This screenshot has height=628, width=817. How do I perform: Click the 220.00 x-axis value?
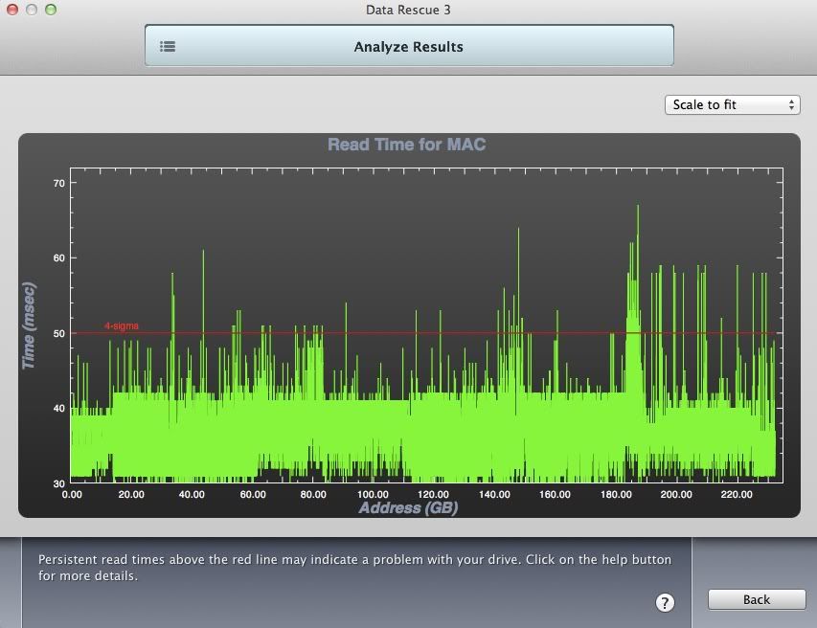(737, 494)
